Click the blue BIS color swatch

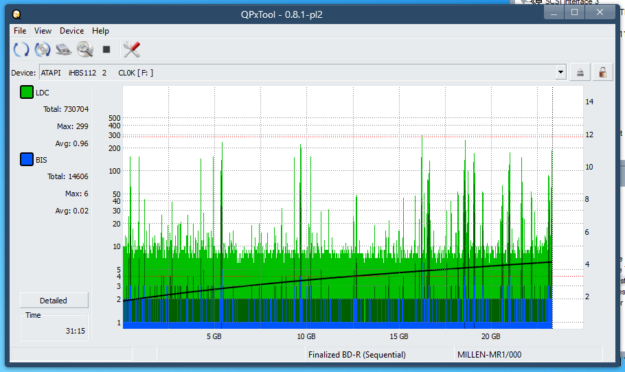click(27, 160)
